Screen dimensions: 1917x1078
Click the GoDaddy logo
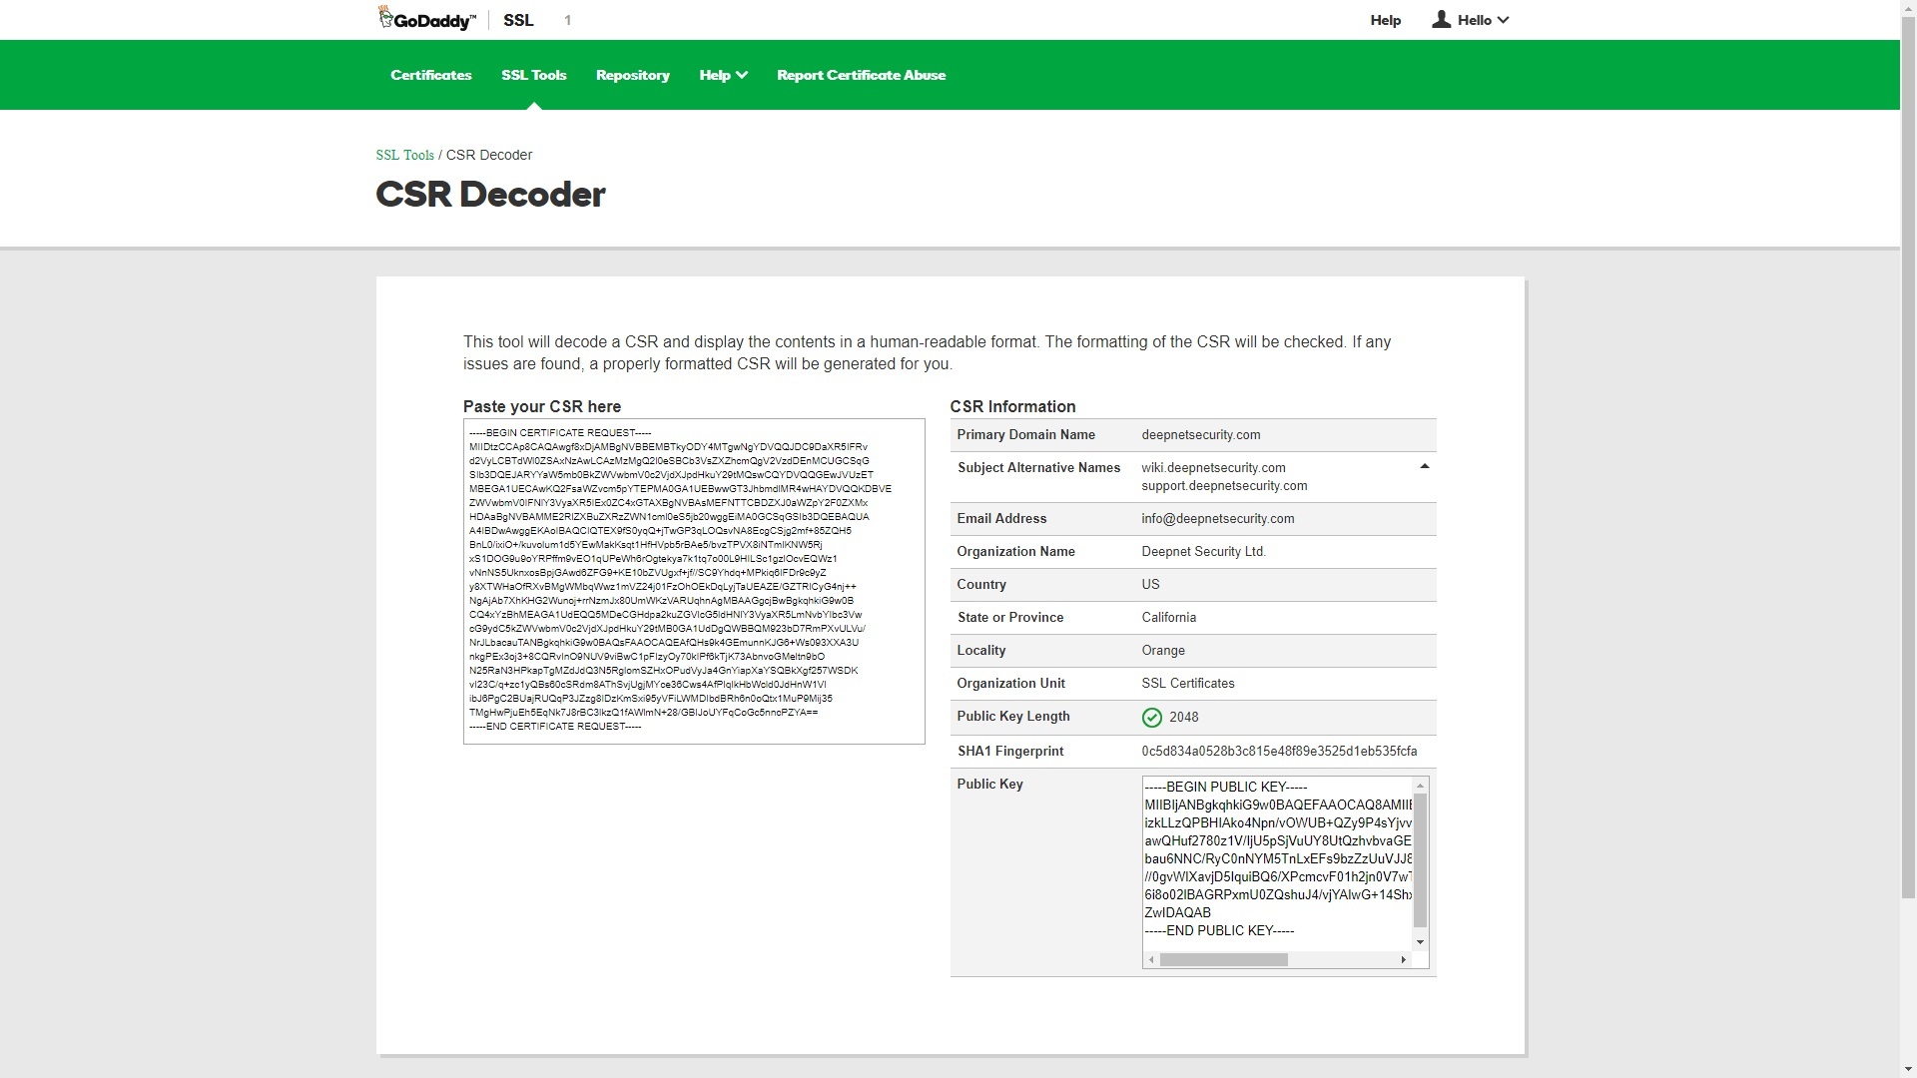click(x=427, y=19)
